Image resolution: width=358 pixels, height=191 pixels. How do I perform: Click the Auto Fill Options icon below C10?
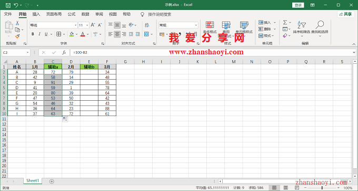65,119
